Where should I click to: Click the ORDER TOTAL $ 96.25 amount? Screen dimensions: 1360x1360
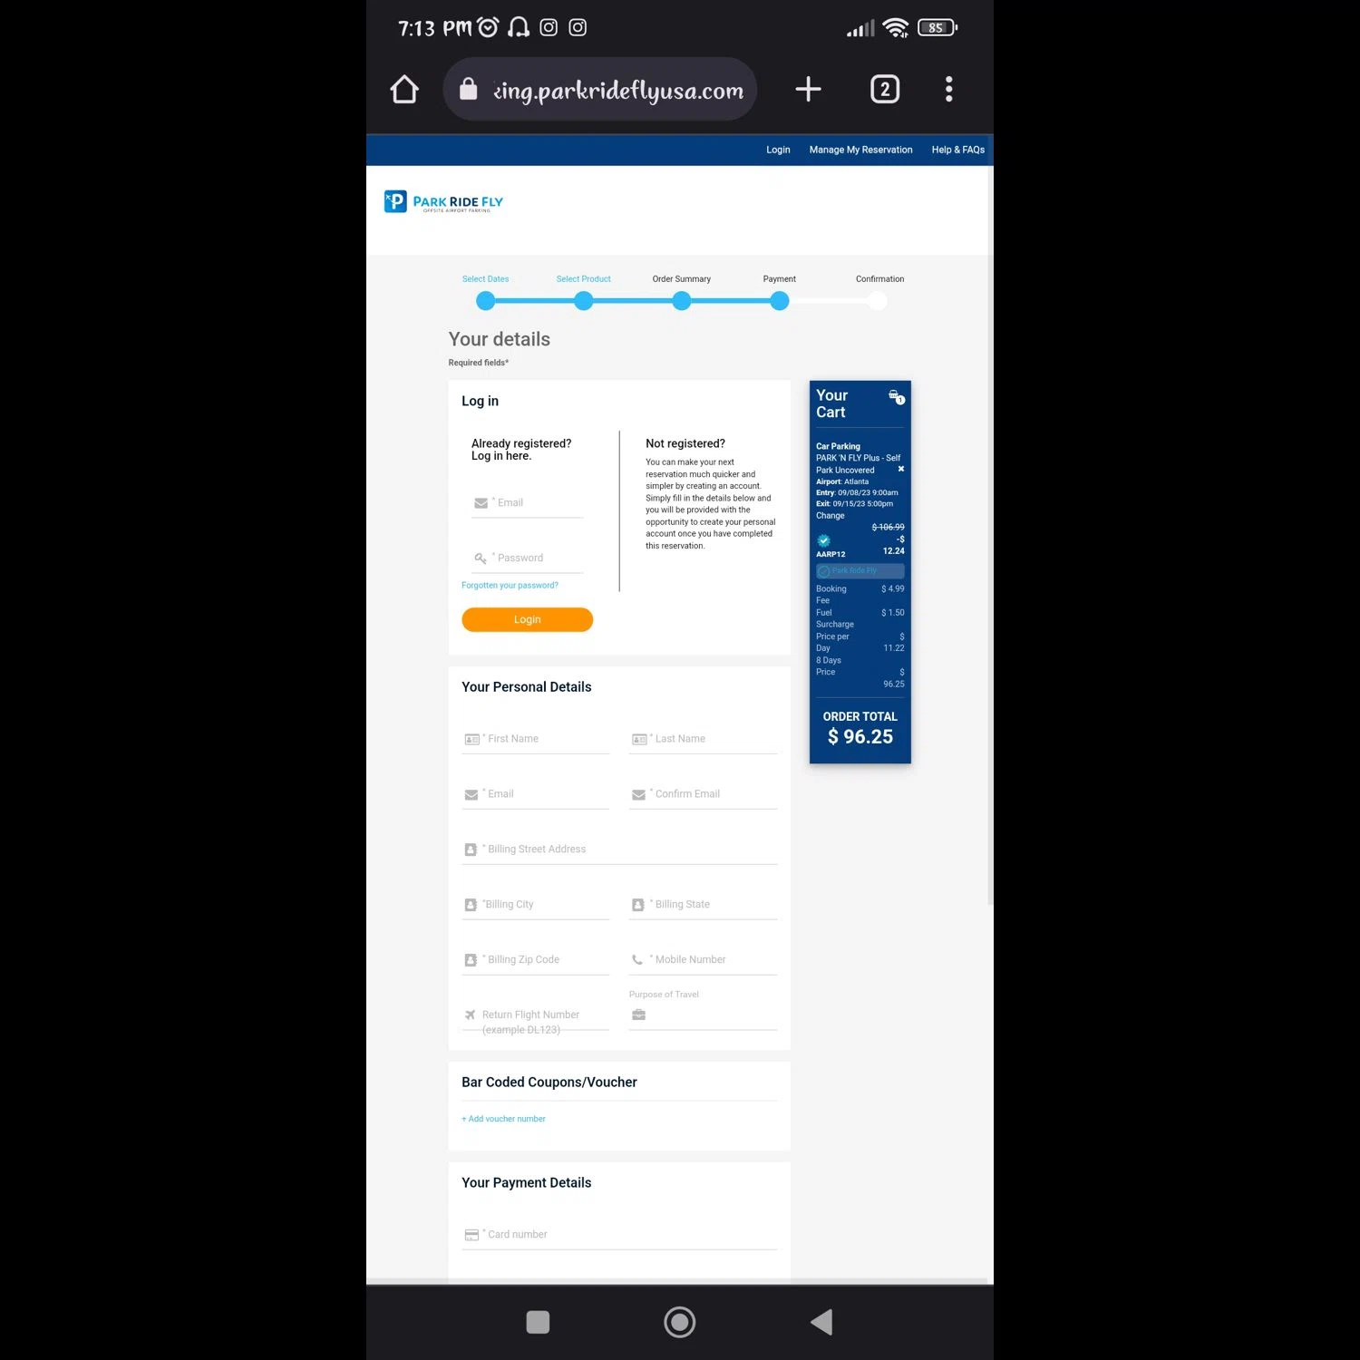860,737
